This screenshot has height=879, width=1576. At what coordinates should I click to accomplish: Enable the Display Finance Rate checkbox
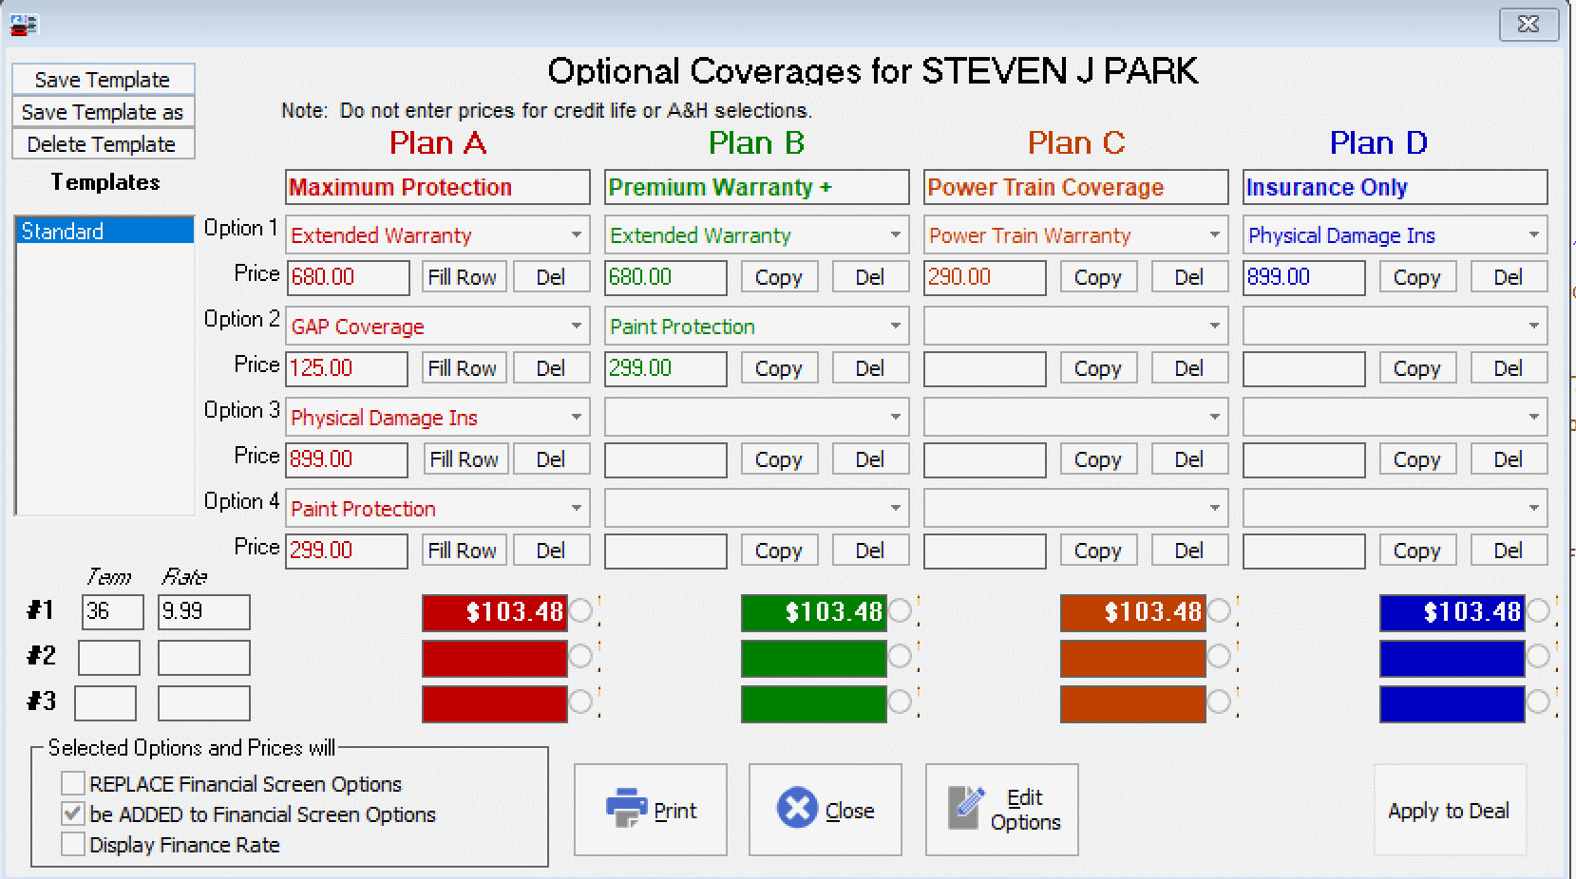pos(73,844)
